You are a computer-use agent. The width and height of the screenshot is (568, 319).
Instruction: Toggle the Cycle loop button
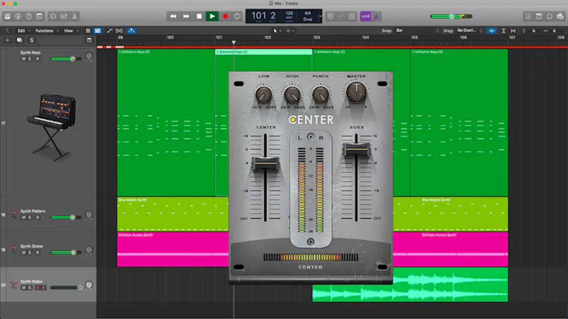pyautogui.click(x=237, y=16)
